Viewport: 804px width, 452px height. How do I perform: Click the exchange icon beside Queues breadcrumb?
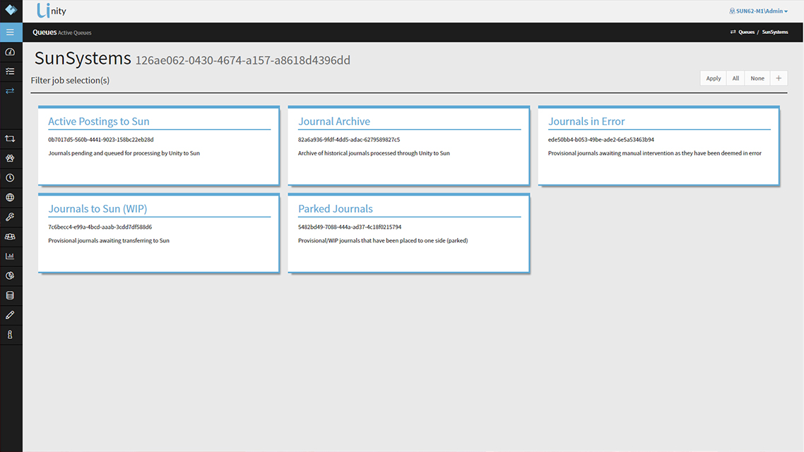733,32
